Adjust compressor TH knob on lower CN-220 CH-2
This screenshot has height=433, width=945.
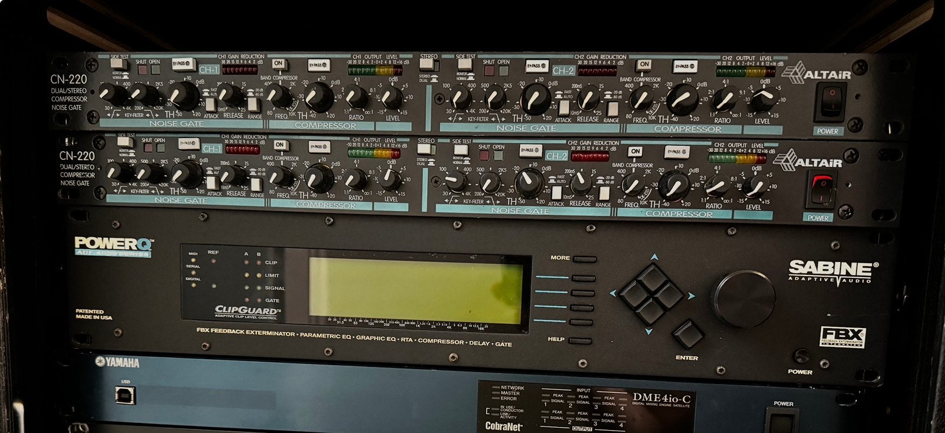pos(674,185)
